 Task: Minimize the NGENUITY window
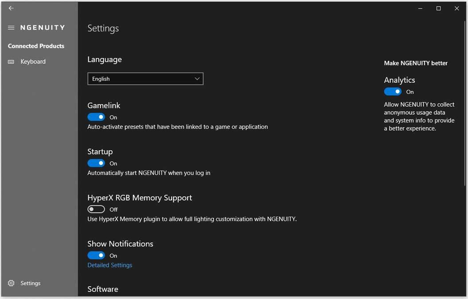tap(420, 8)
